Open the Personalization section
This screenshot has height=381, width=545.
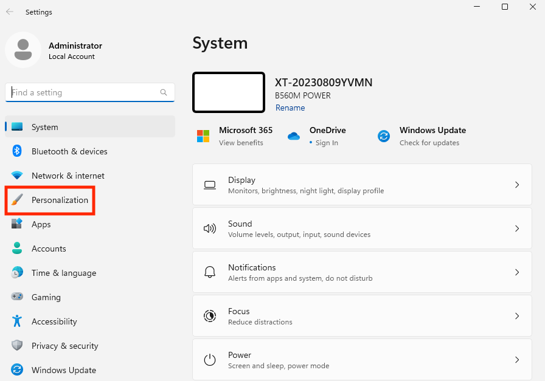[x=63, y=199]
